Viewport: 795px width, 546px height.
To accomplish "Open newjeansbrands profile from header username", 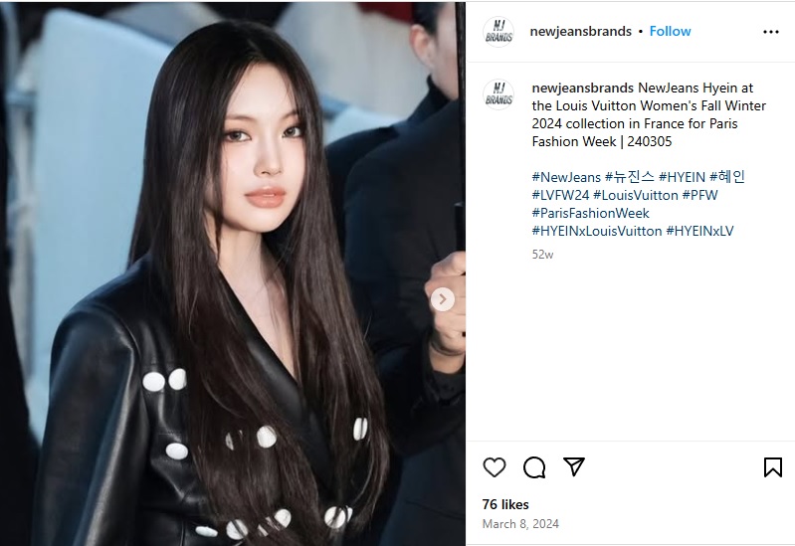I will click(580, 32).
